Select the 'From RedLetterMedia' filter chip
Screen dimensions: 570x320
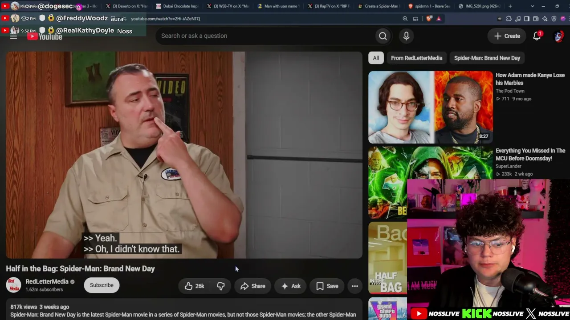pyautogui.click(x=416, y=58)
